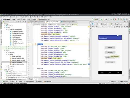Click the red Stop button icon
This screenshot has height=98, width=130.
click(116, 19)
